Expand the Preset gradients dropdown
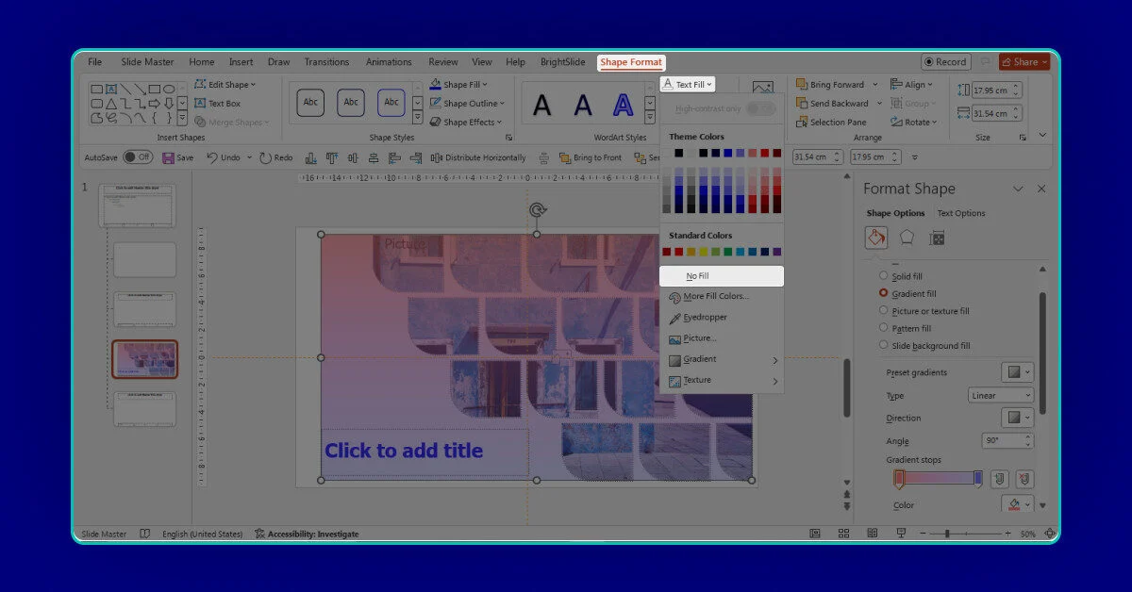The width and height of the screenshot is (1132, 592). (1017, 372)
